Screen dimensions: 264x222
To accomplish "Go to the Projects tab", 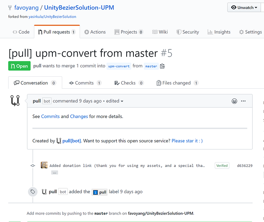I will pyautogui.click(x=129, y=32).
